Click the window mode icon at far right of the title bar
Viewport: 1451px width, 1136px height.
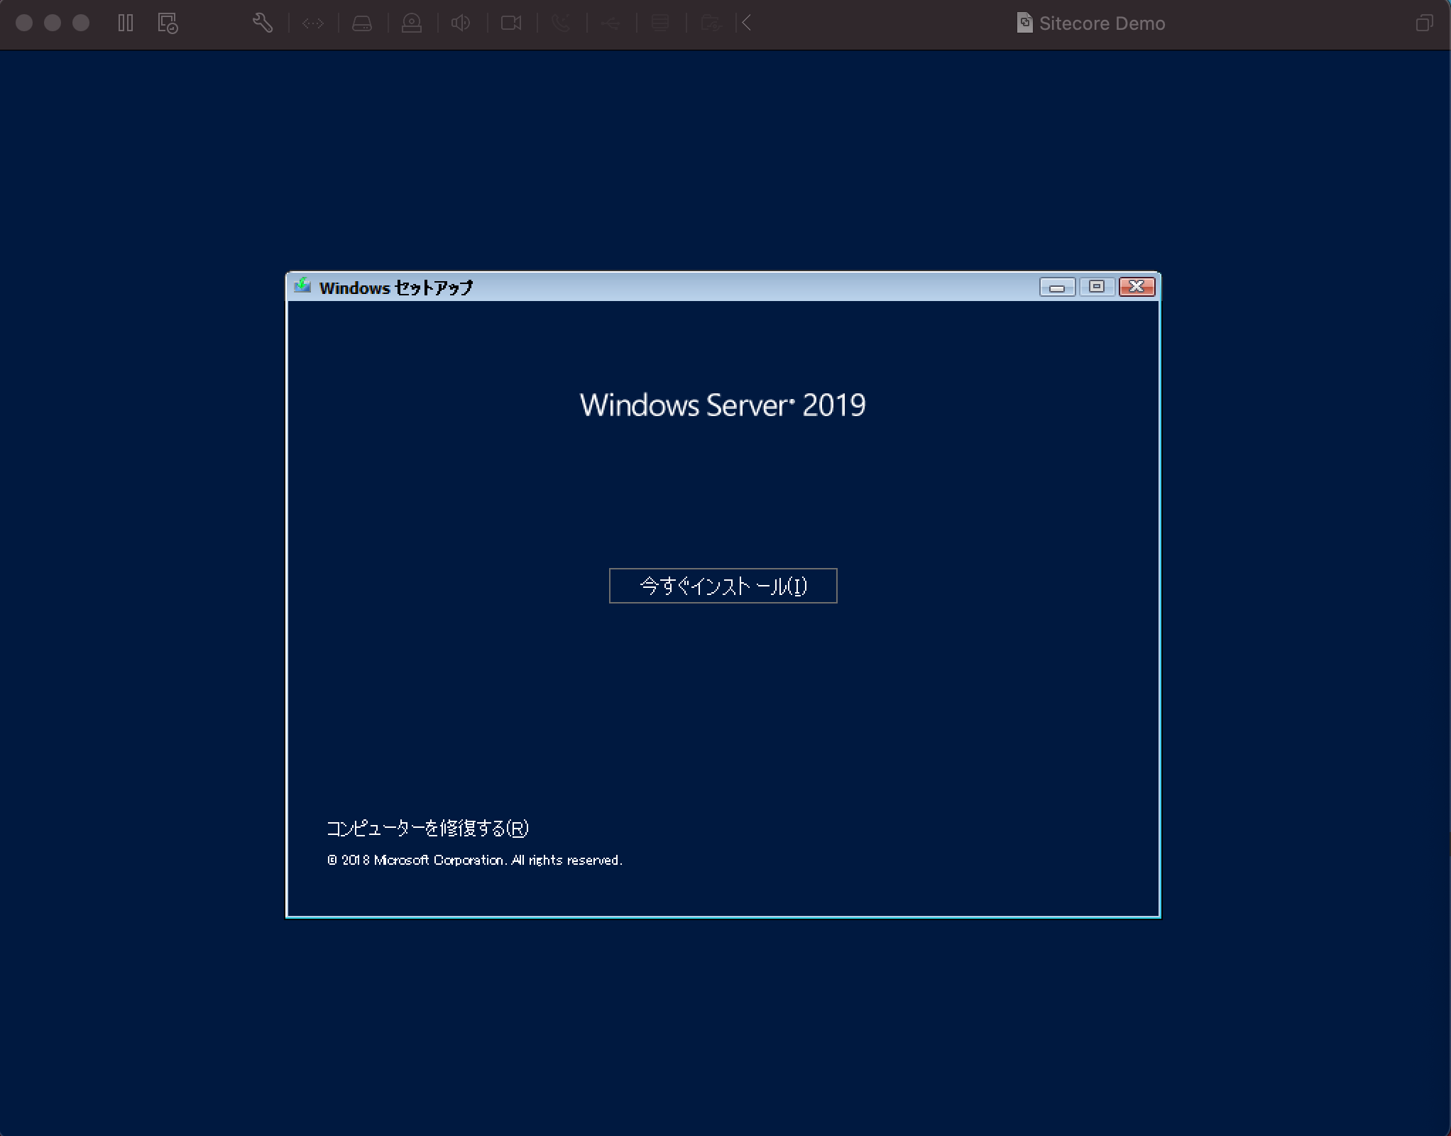click(1424, 23)
